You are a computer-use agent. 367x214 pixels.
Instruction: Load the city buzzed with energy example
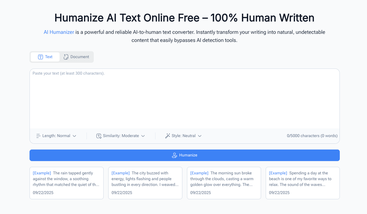tap(145, 183)
